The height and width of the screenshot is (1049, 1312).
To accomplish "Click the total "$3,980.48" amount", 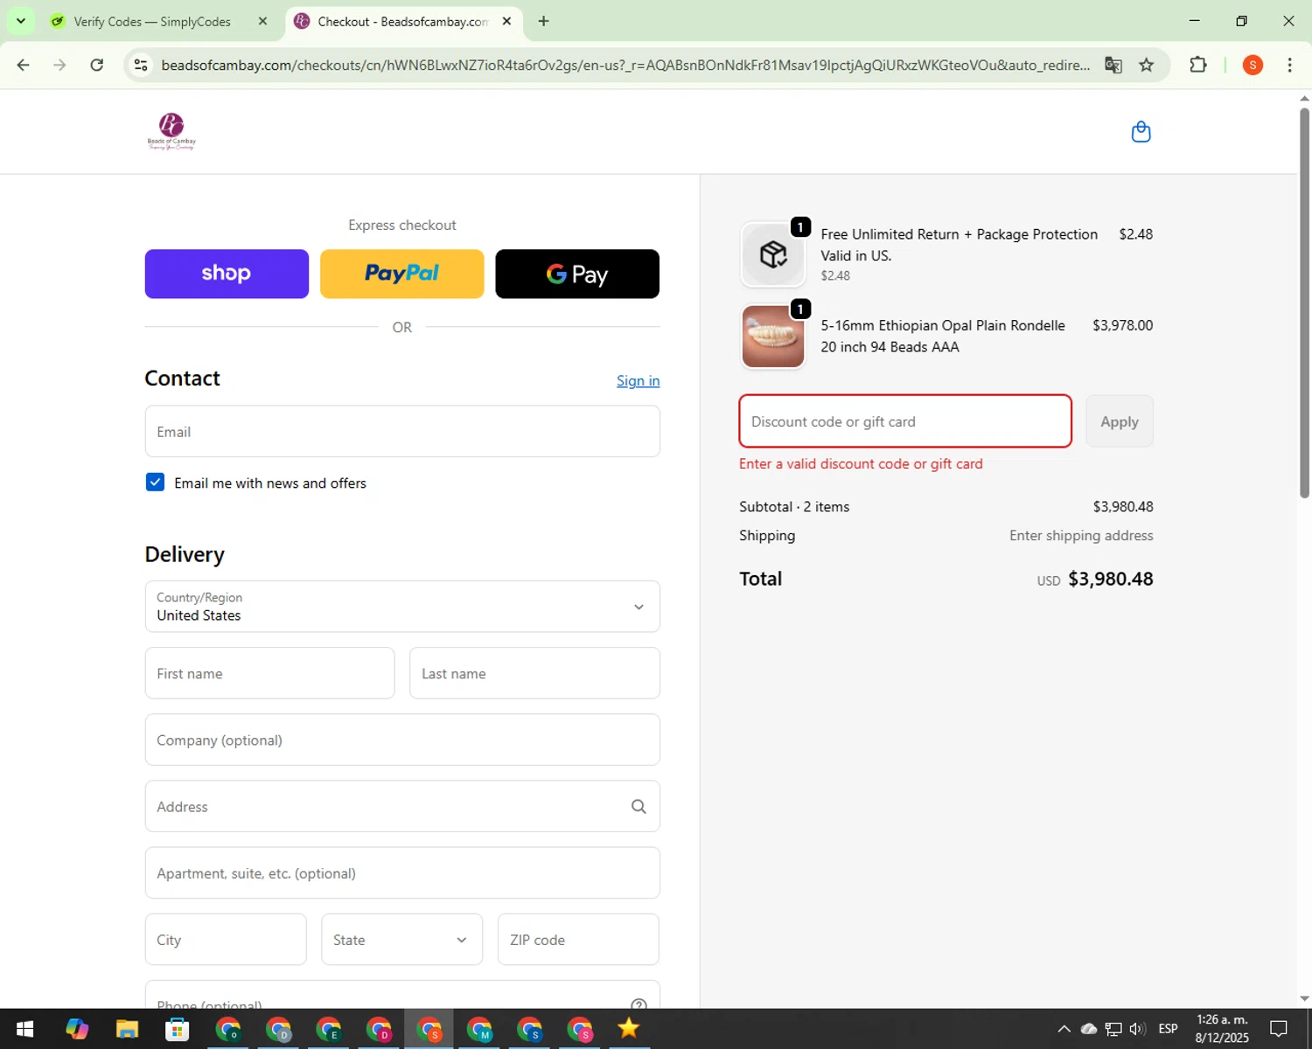I will pyautogui.click(x=1111, y=579).
